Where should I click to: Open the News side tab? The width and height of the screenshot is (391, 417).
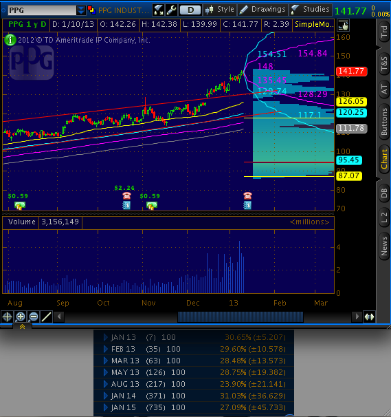[384, 246]
